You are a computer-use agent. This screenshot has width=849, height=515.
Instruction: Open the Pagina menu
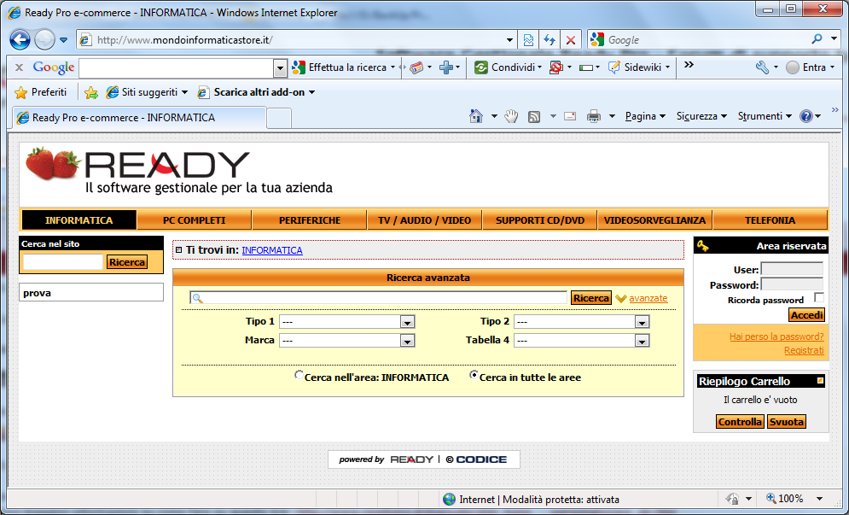click(645, 116)
